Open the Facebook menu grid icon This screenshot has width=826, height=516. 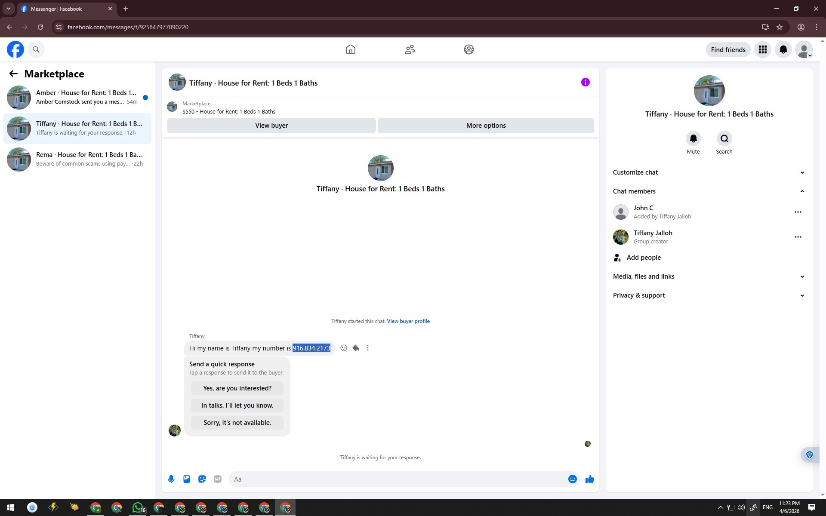(763, 49)
